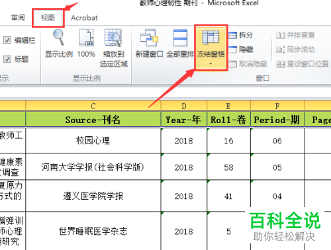Select Period cell with value 04
331x250 pixels.
click(x=277, y=196)
